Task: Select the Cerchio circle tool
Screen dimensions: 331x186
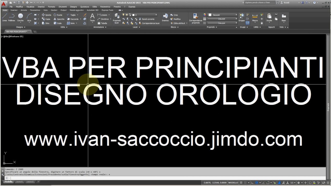Action: 20,17
